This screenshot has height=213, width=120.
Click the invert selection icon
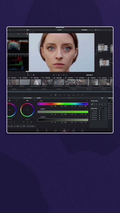[105, 104]
